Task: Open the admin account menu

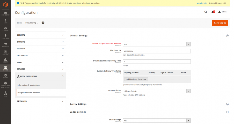Action: (223, 12)
